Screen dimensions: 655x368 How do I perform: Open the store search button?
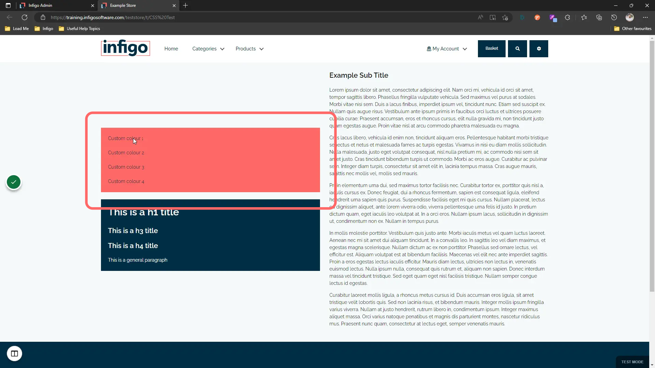click(517, 49)
